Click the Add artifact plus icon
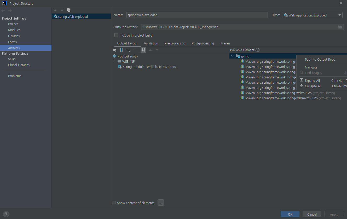 pos(55,10)
